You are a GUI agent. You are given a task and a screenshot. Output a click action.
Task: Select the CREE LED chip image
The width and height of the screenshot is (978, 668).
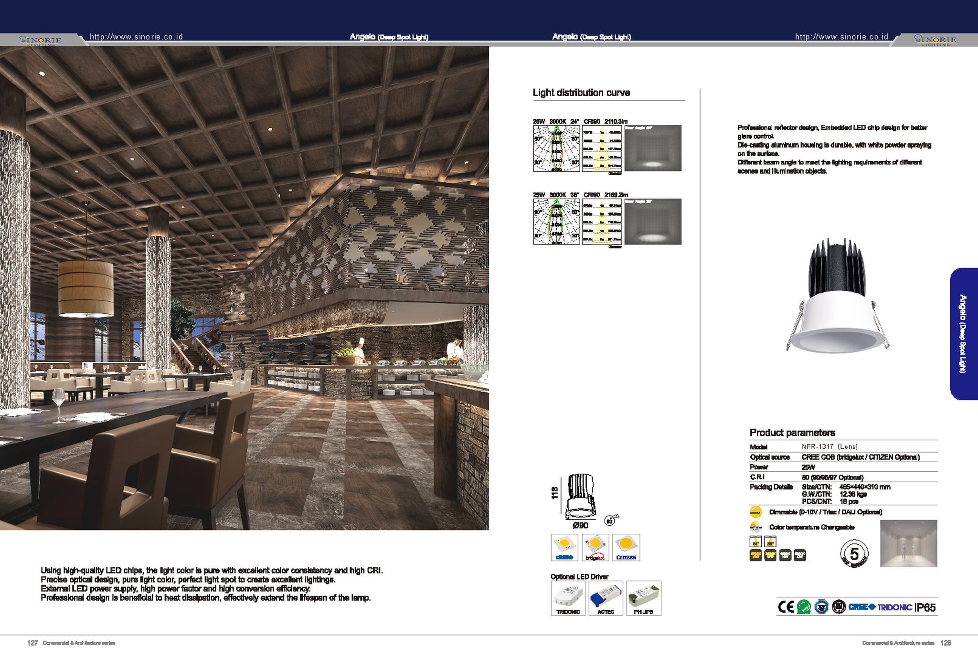(564, 547)
